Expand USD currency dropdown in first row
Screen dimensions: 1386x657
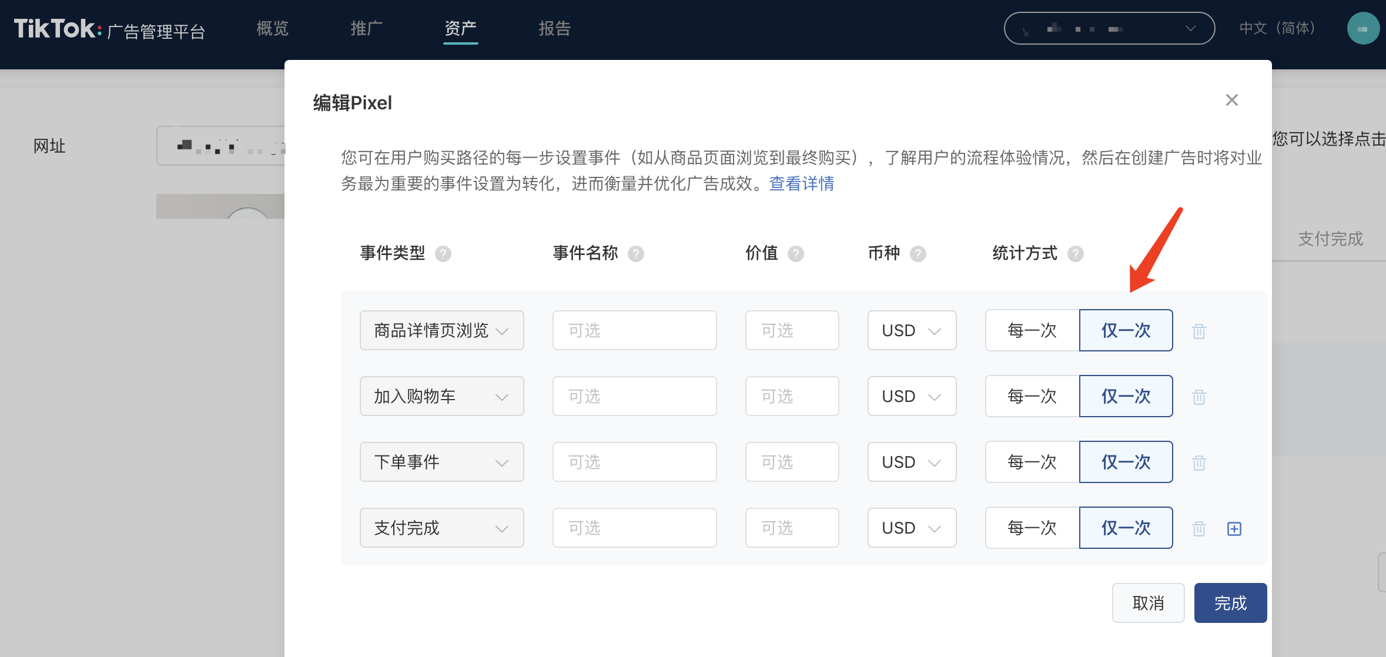(912, 330)
